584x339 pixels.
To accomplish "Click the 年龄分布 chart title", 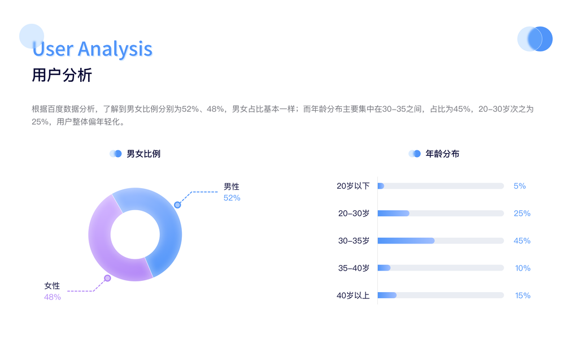I will (x=442, y=154).
